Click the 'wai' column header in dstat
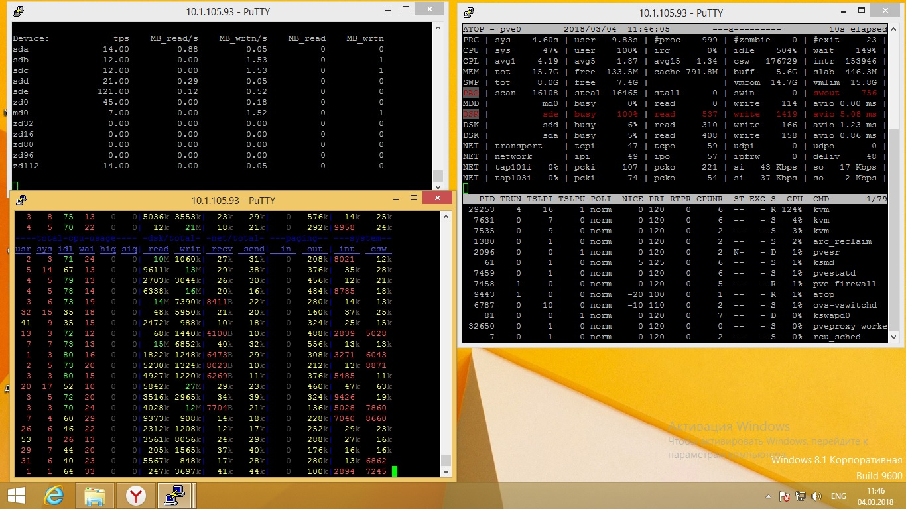 87,249
